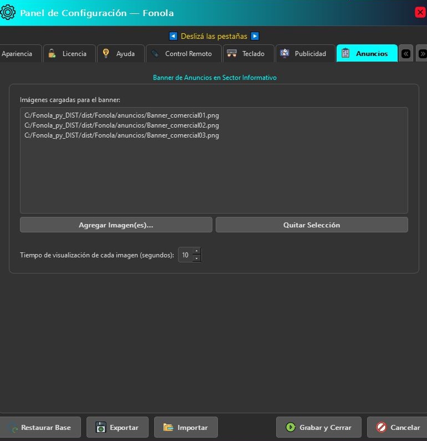Click Quitar Selección button

tap(312, 225)
